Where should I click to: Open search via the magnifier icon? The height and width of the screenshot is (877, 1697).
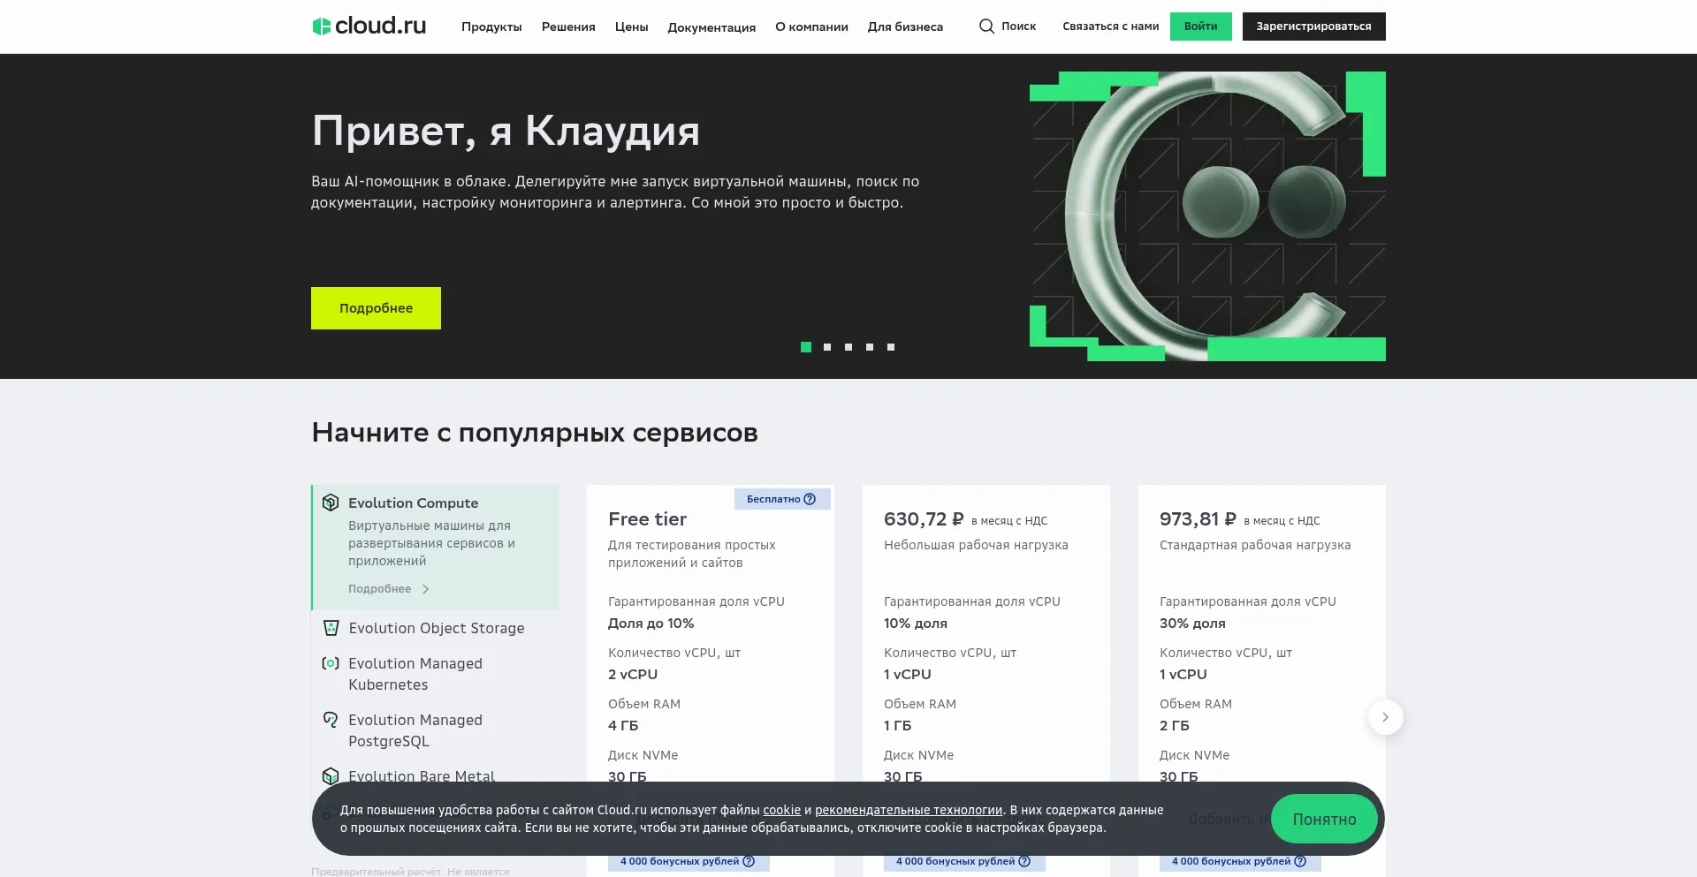[x=986, y=26]
